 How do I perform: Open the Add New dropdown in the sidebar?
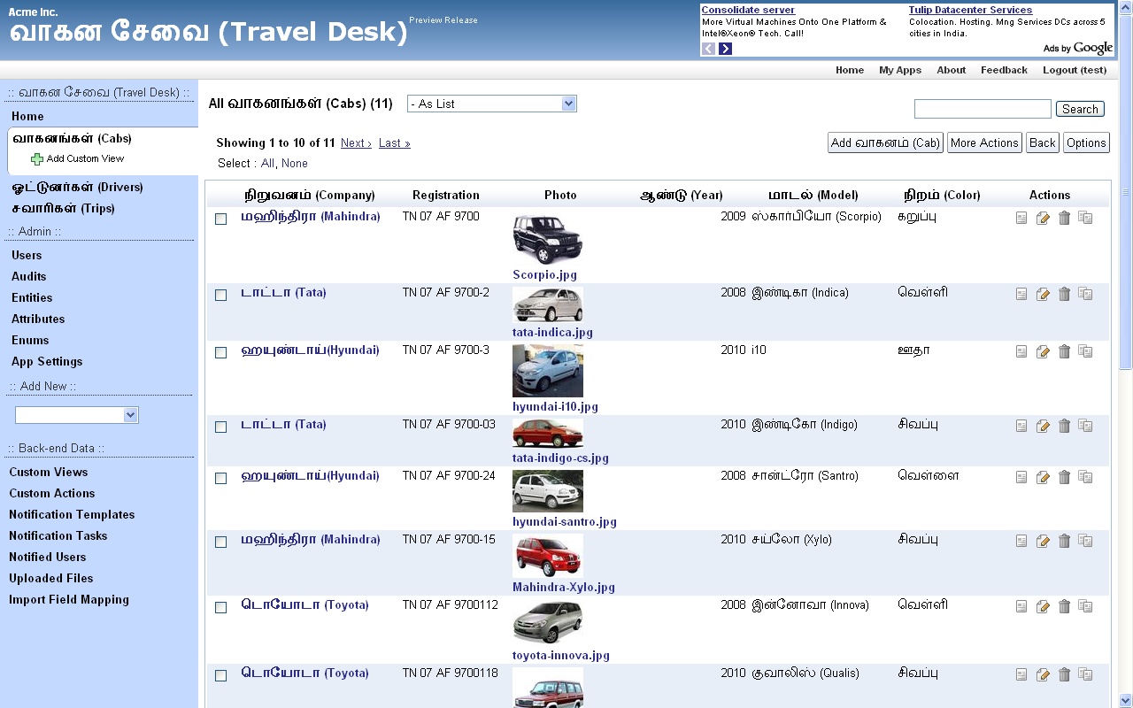pyautogui.click(x=77, y=415)
